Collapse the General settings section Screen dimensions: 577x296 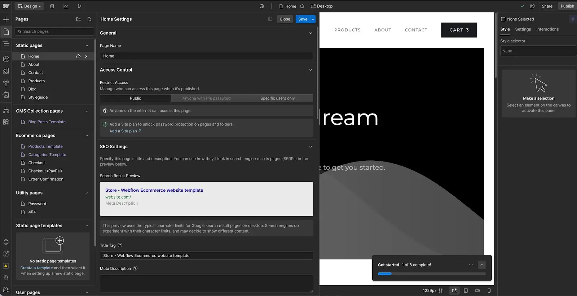tap(310, 33)
